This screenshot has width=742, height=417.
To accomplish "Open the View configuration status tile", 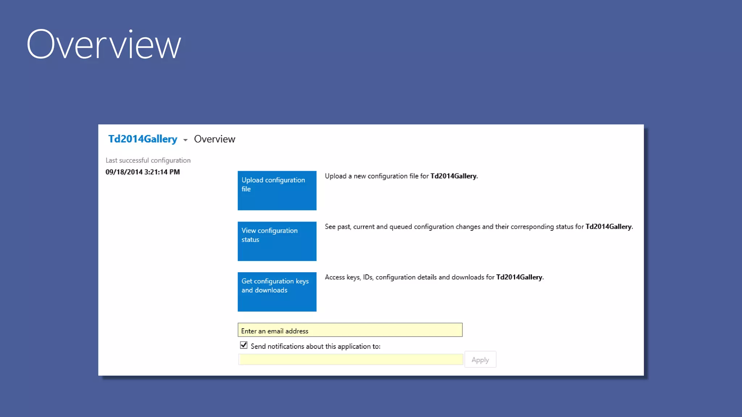I will coord(277,241).
